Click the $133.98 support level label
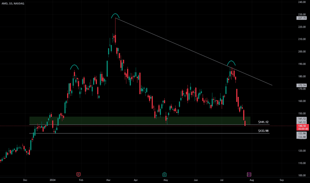 click(263, 131)
